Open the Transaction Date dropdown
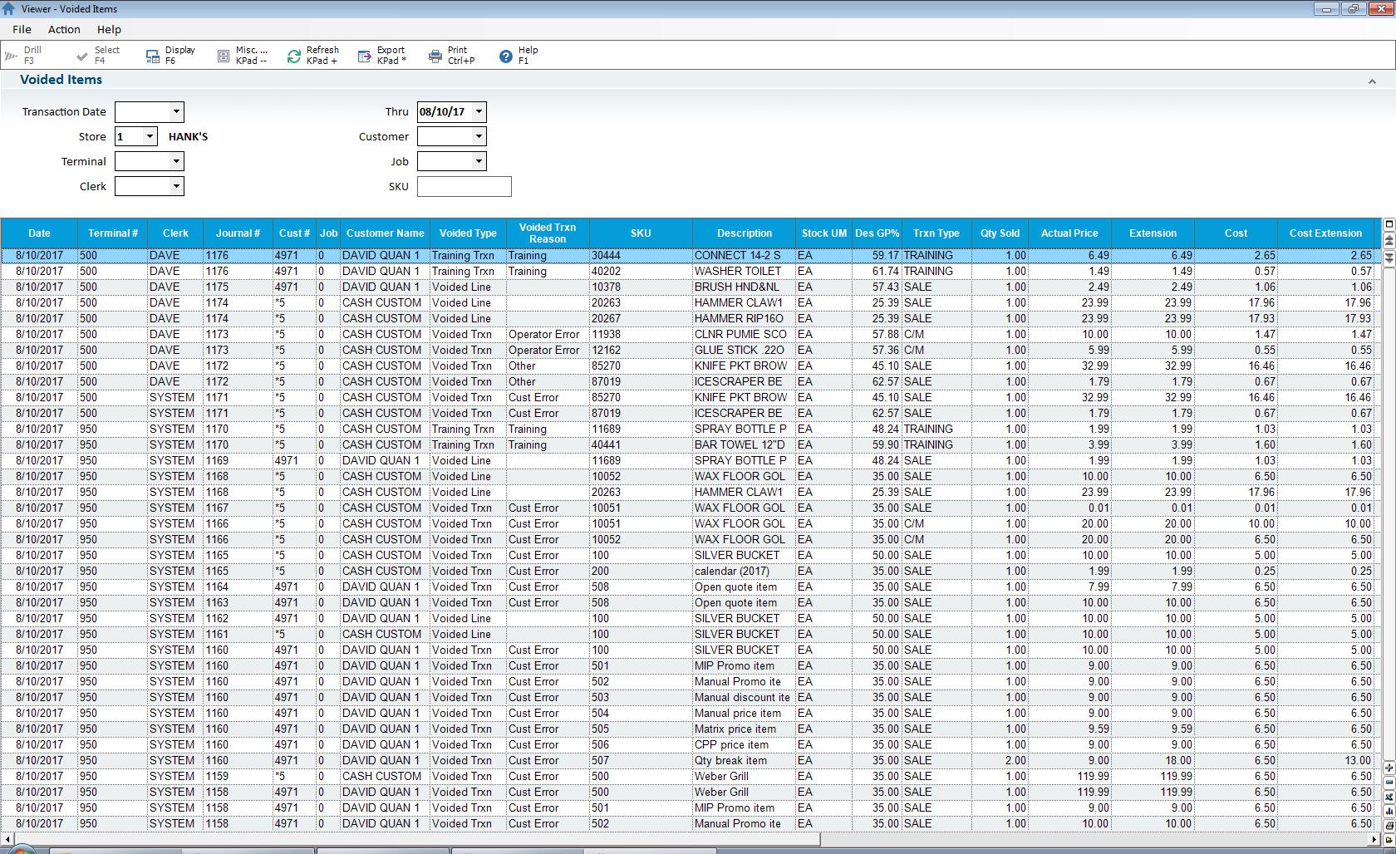1396x854 pixels. pyautogui.click(x=176, y=111)
